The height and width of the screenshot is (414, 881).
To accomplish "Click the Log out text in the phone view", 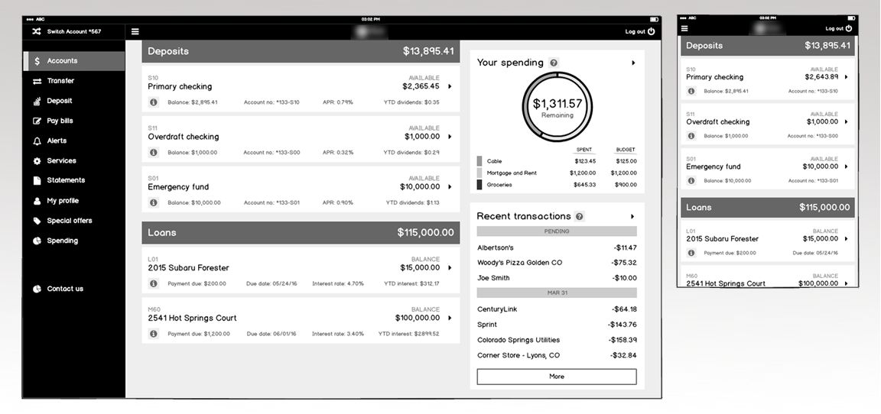I will click(834, 28).
